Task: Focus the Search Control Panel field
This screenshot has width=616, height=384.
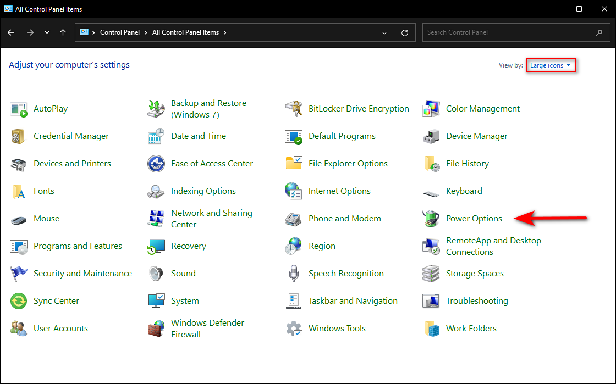Action: click(516, 32)
